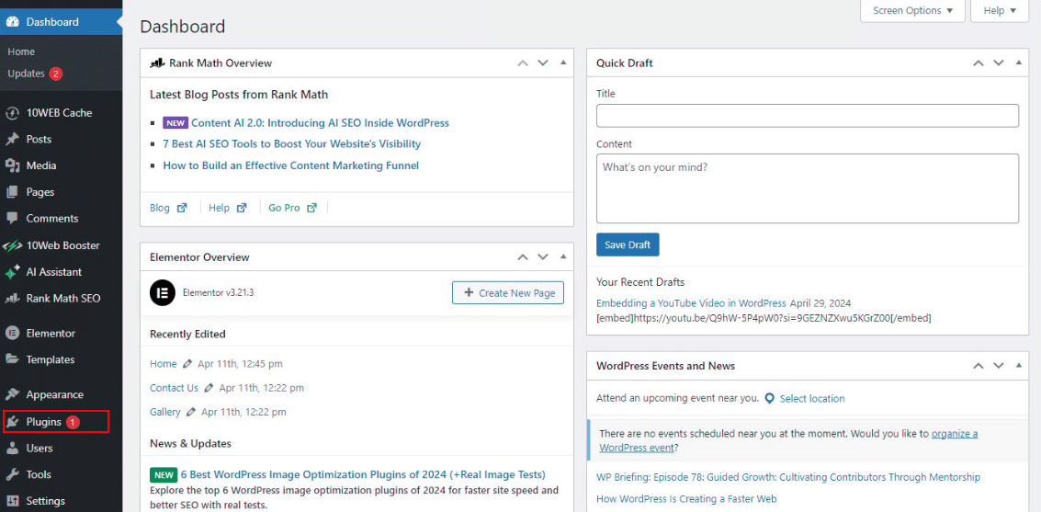
Task: Collapse the Quick Draft panel
Action: [1018, 63]
